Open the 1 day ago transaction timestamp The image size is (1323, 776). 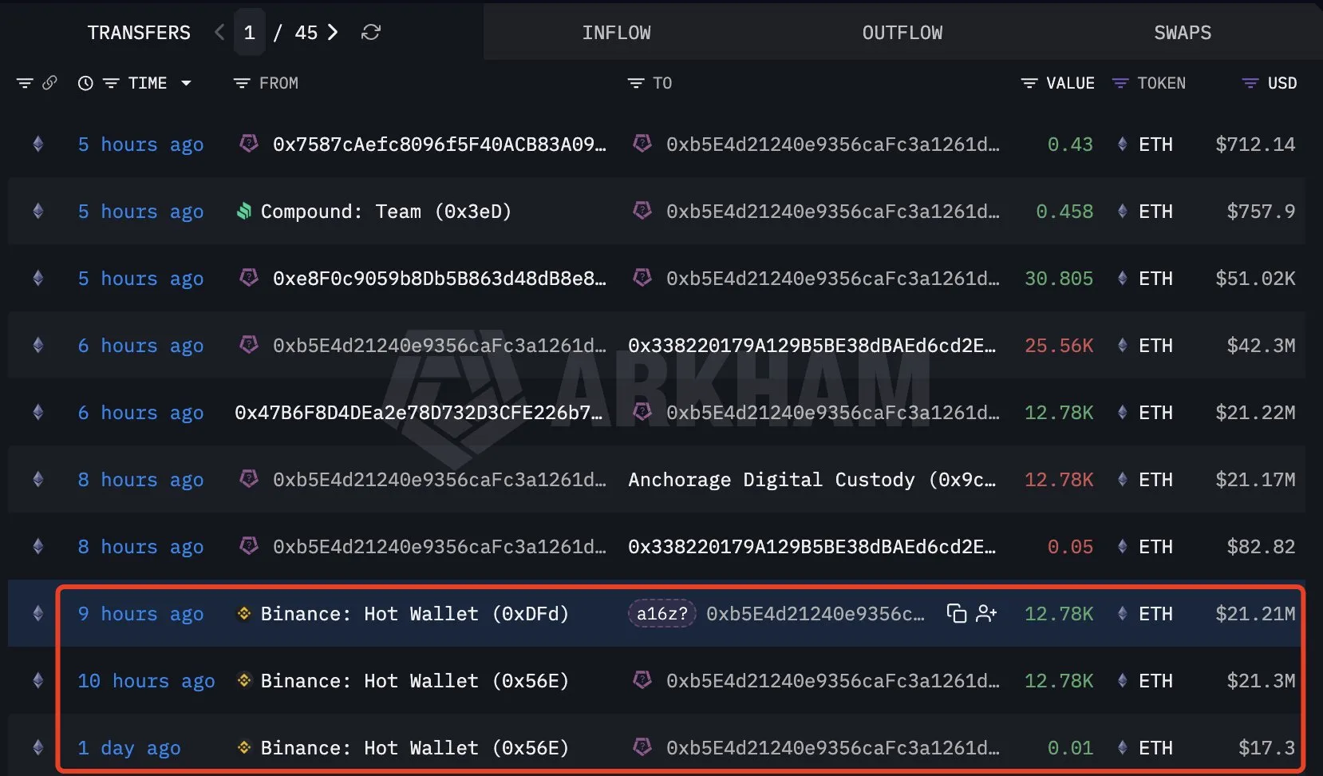129,748
